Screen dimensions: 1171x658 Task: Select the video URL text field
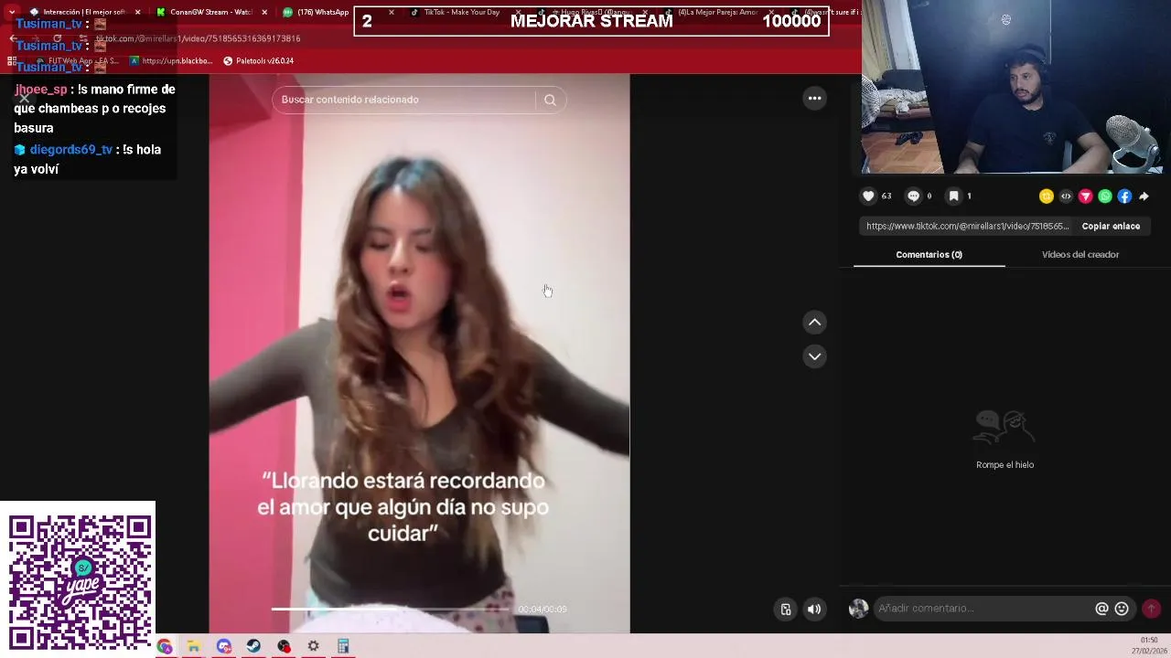(x=966, y=226)
